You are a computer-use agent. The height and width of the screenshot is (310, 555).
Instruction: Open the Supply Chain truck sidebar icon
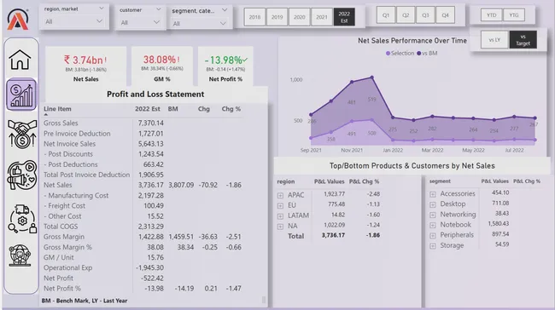point(22,219)
